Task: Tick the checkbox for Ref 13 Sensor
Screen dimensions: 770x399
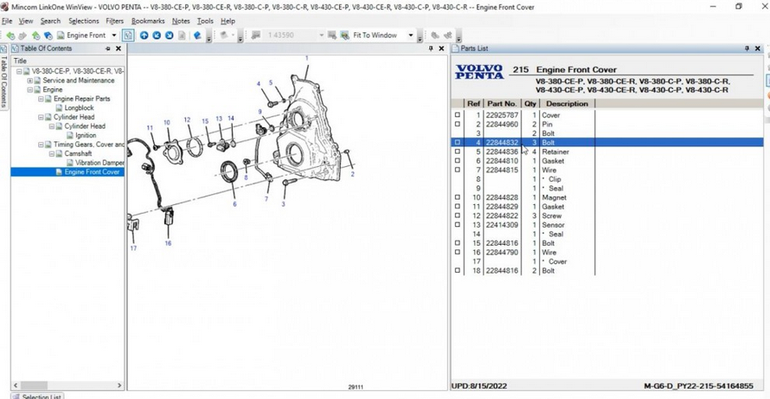Action: tap(457, 224)
